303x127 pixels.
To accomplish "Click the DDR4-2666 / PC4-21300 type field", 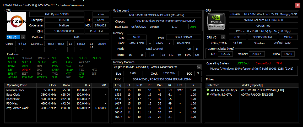I will 162,79.
